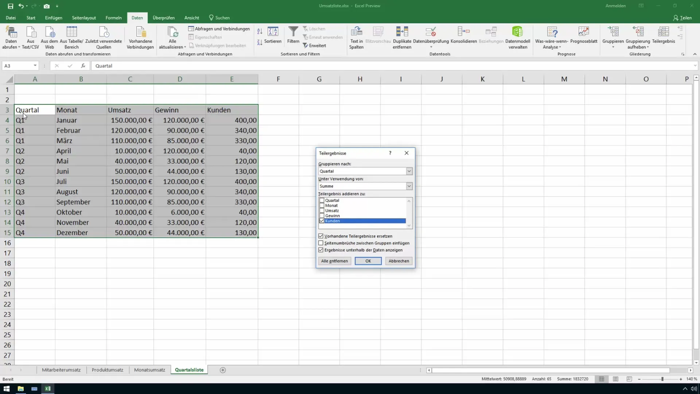700x394 pixels.
Task: Open the Datei menu
Action: pyautogui.click(x=11, y=18)
